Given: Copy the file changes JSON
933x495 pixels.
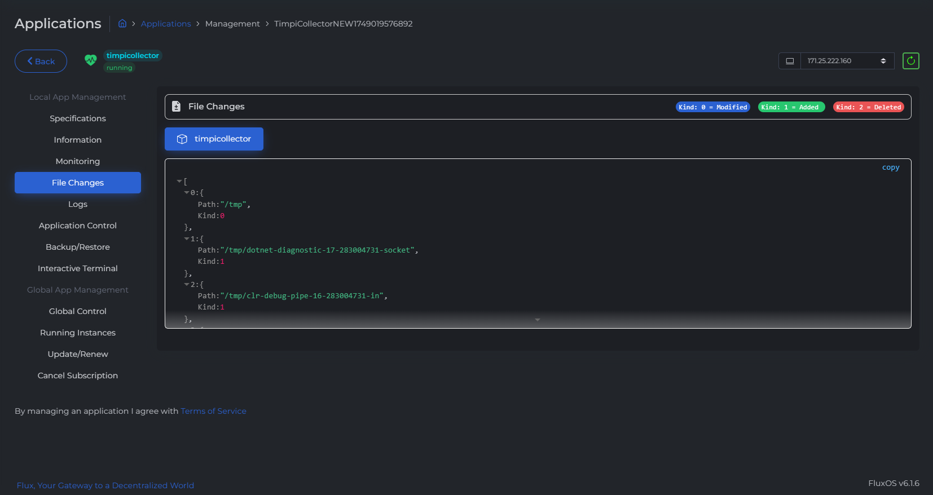Looking at the screenshot, I should click(x=890, y=167).
